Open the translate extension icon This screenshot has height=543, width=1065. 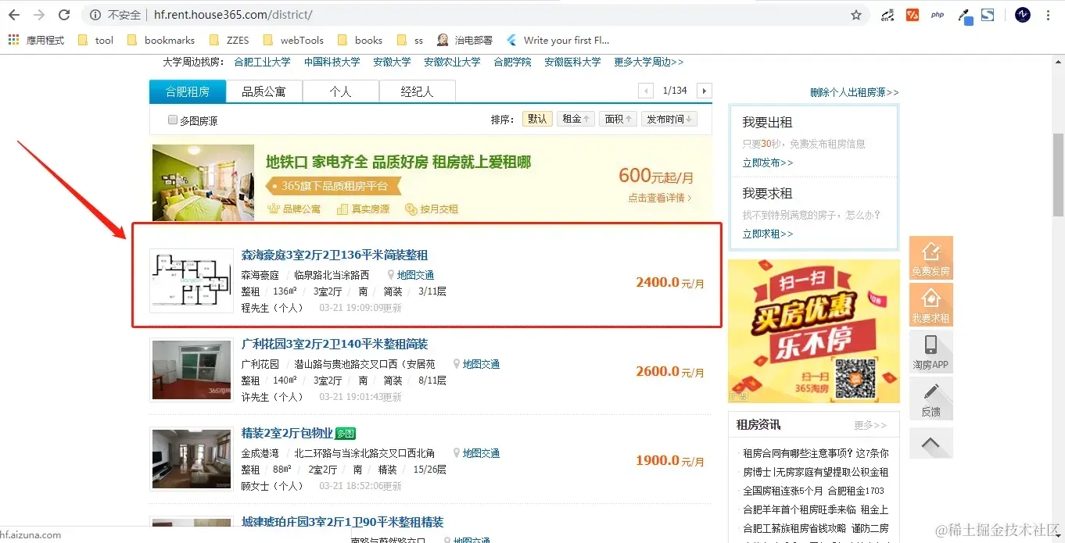887,15
